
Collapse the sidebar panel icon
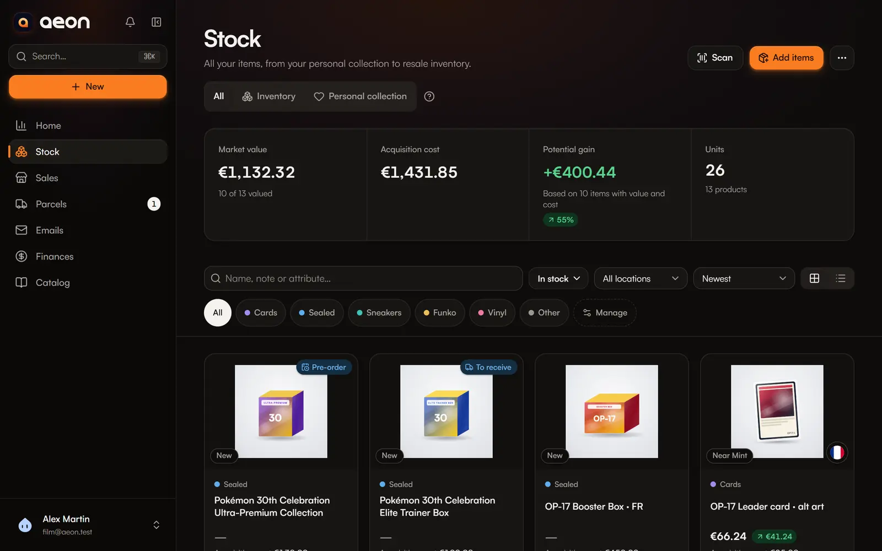[157, 22]
